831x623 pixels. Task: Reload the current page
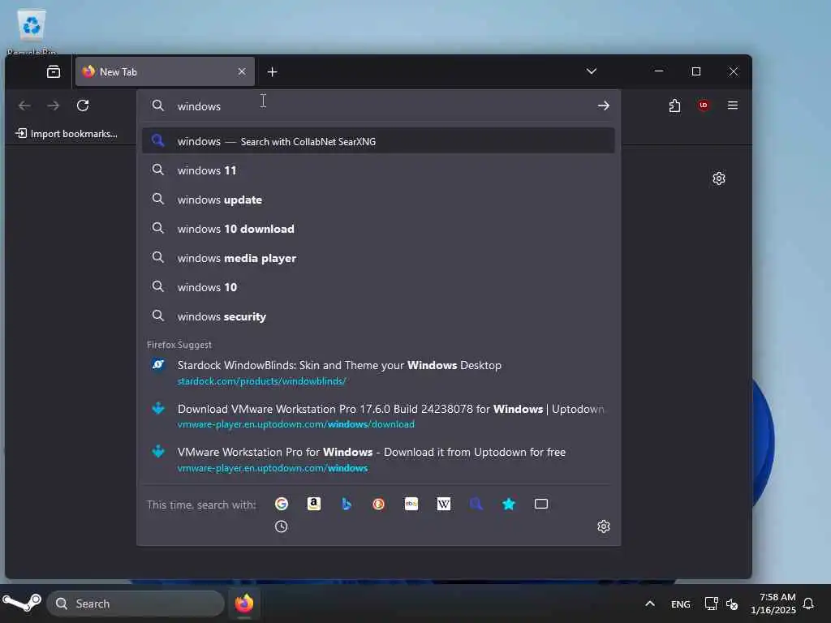[x=83, y=105]
